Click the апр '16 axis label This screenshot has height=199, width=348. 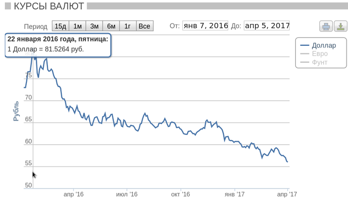74,195
